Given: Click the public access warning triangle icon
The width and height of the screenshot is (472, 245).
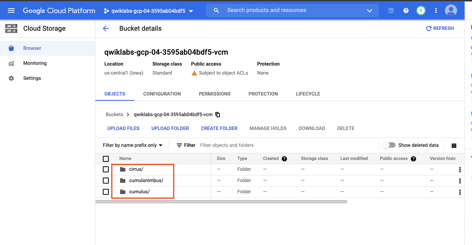Looking at the screenshot, I should (x=194, y=73).
